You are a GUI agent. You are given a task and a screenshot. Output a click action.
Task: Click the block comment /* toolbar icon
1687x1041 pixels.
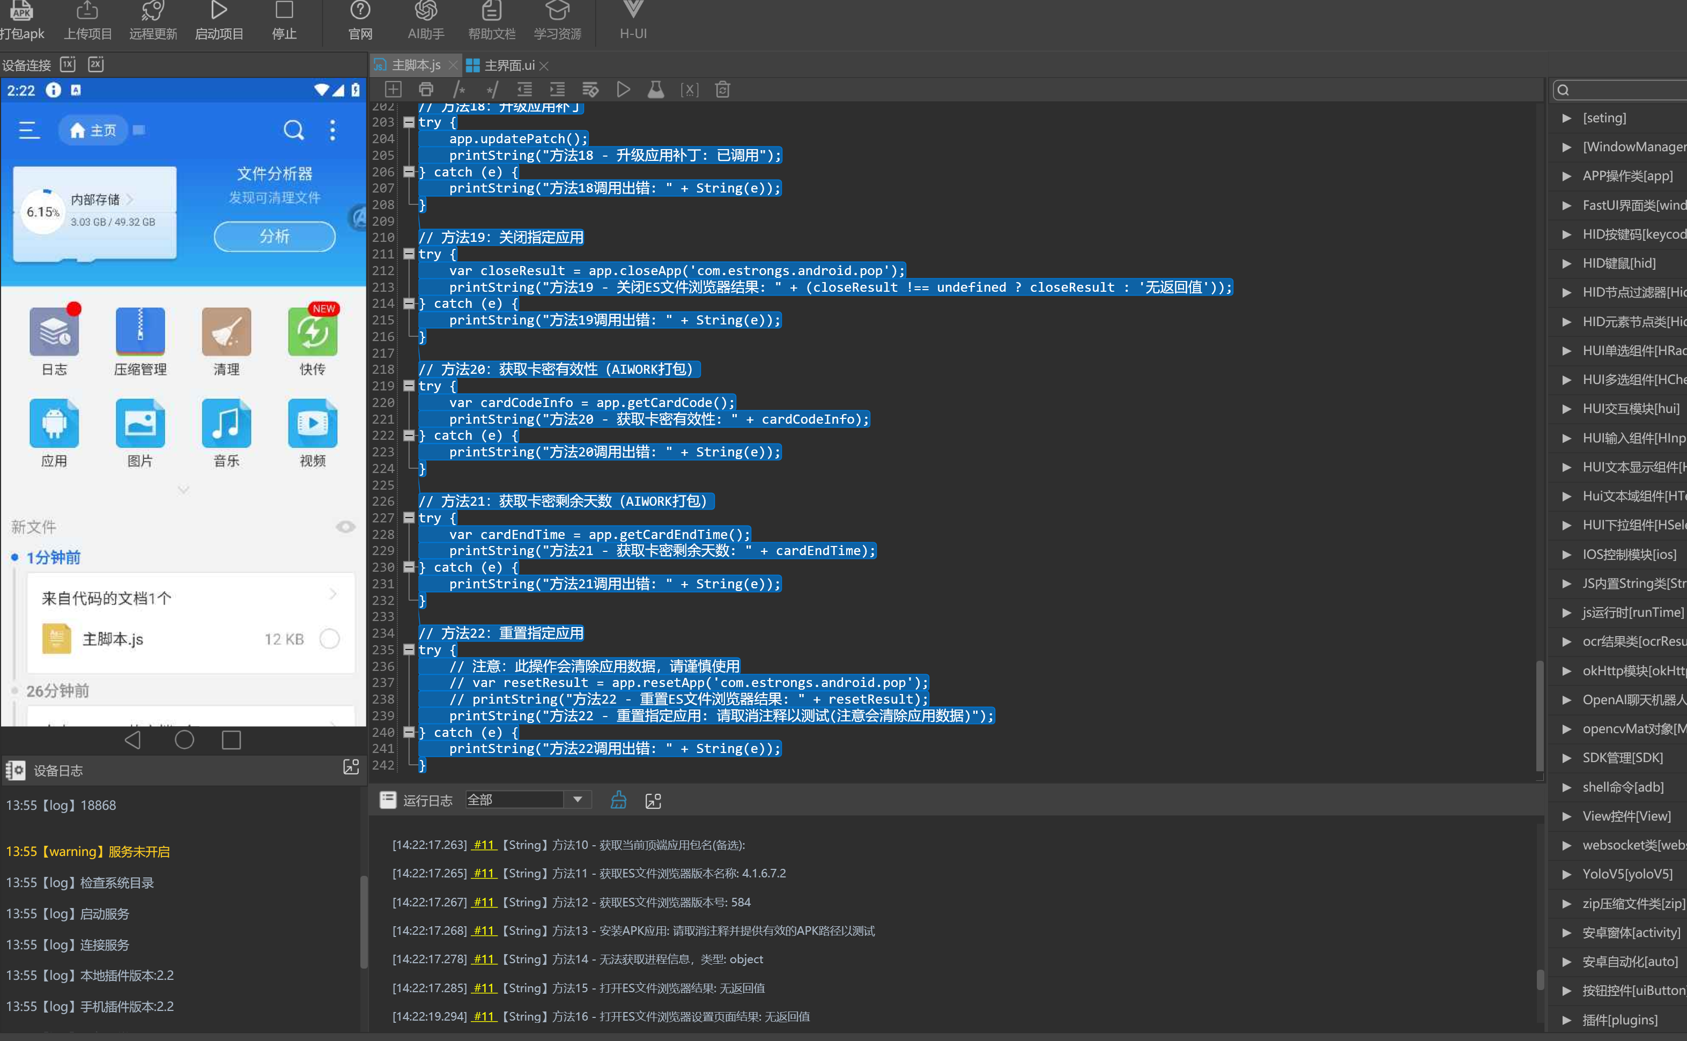459,90
